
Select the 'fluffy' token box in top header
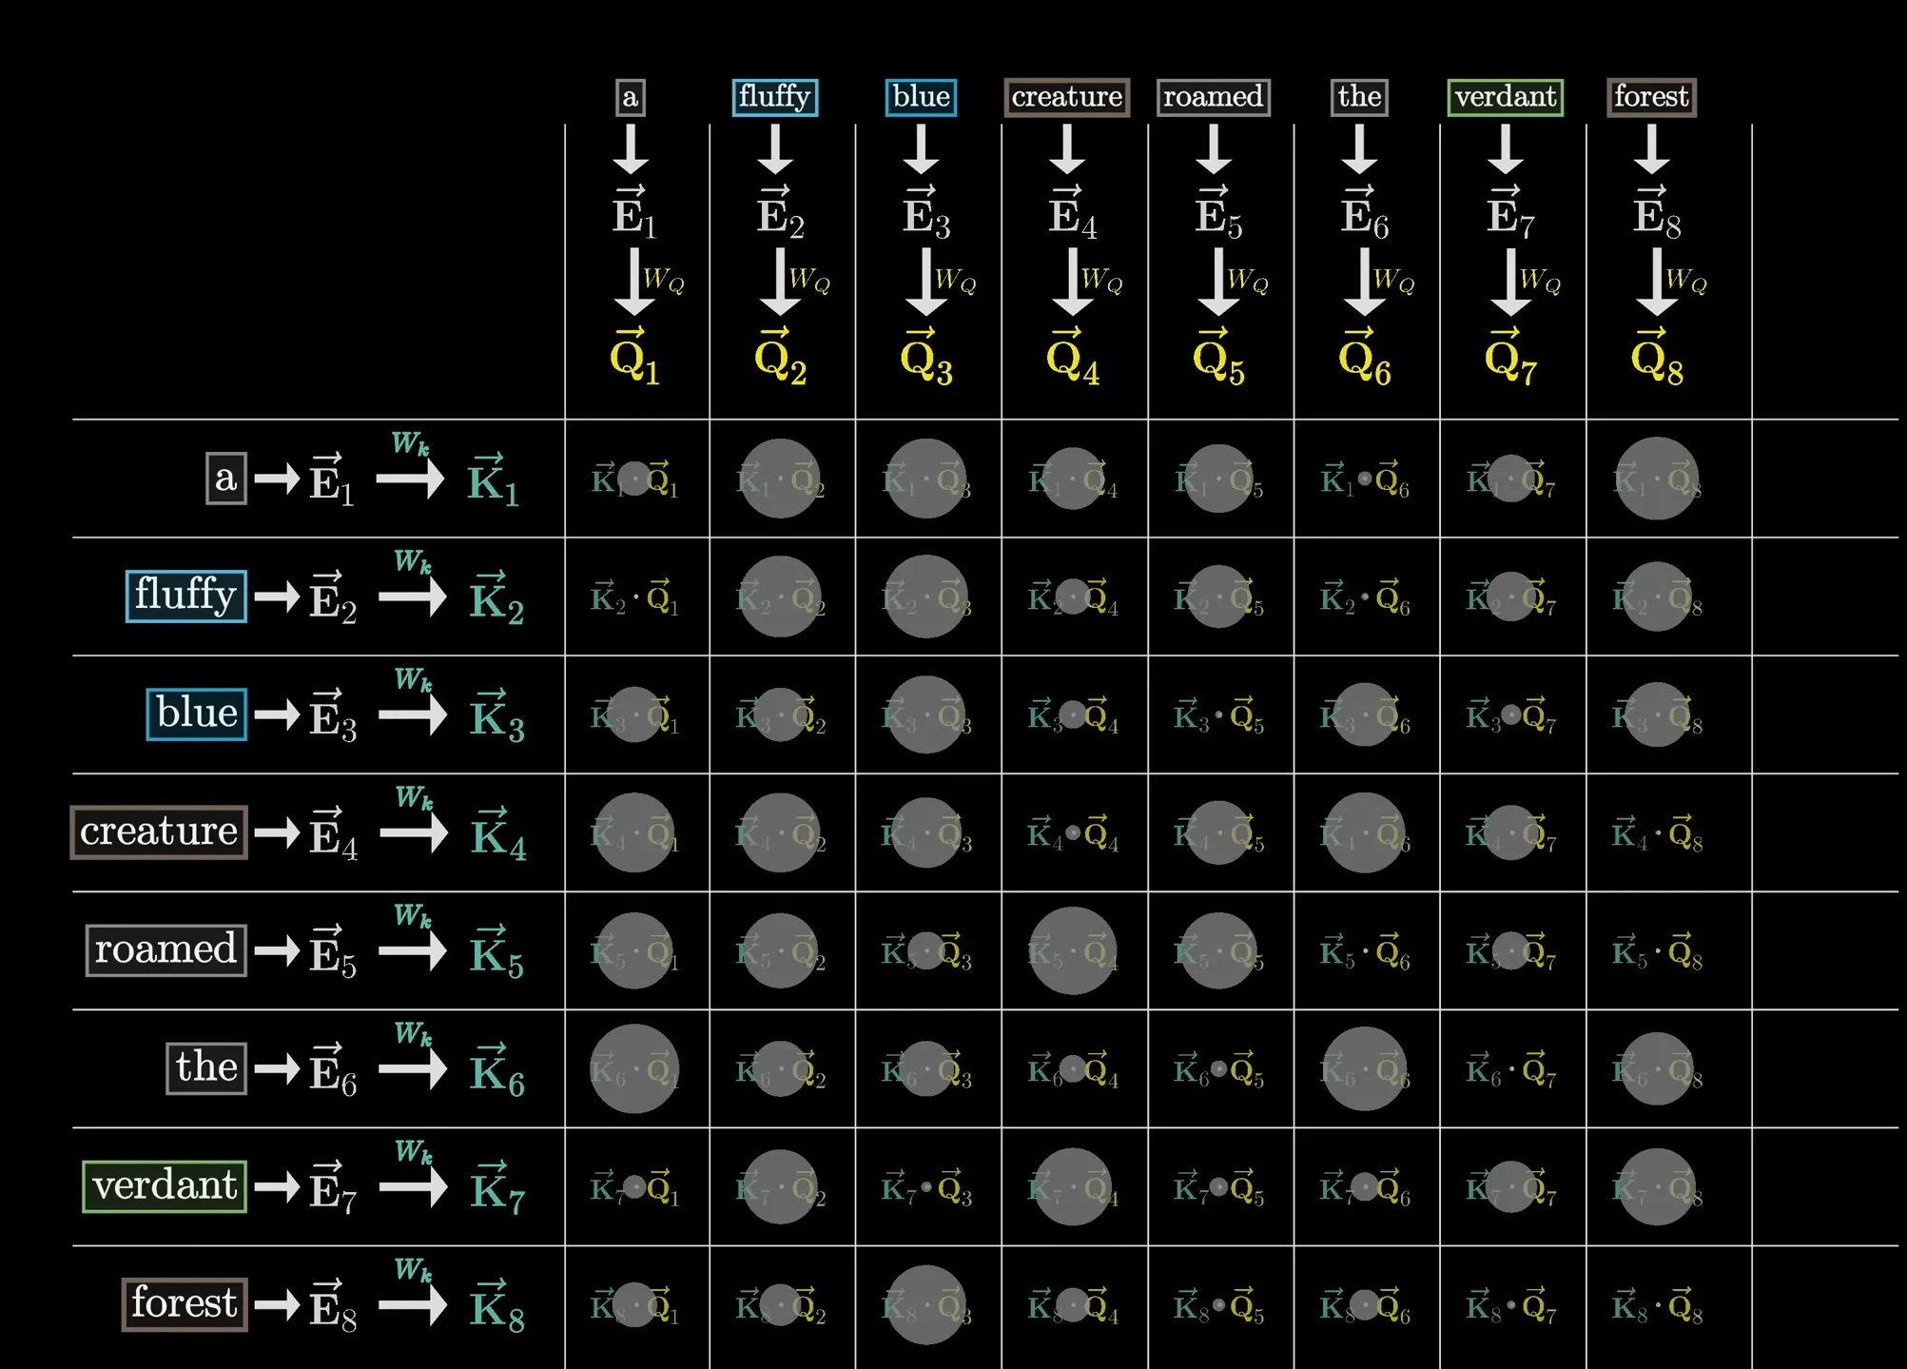[x=774, y=97]
